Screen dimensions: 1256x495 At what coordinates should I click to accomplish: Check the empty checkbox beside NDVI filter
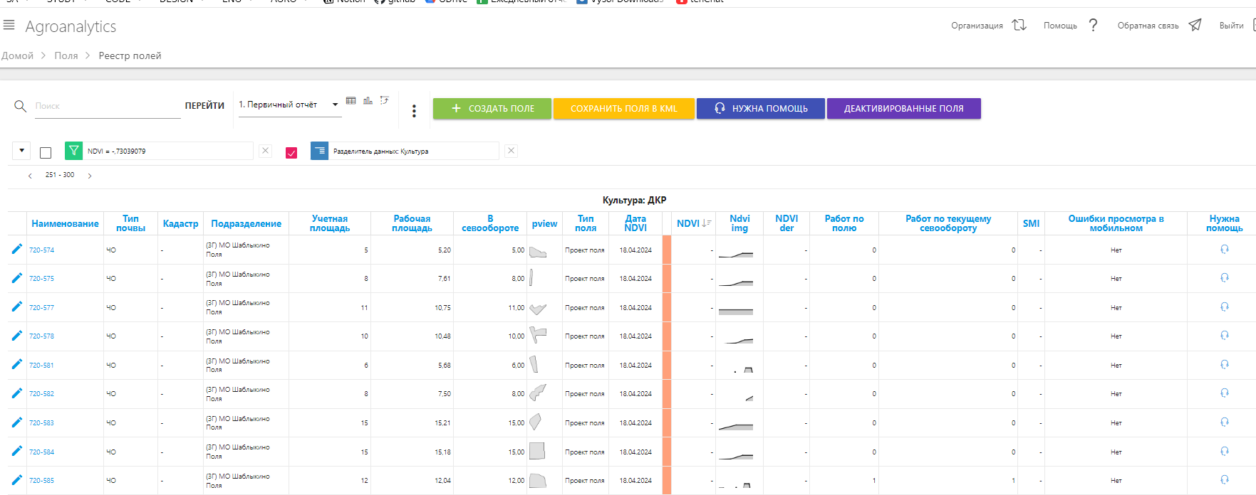coord(46,152)
